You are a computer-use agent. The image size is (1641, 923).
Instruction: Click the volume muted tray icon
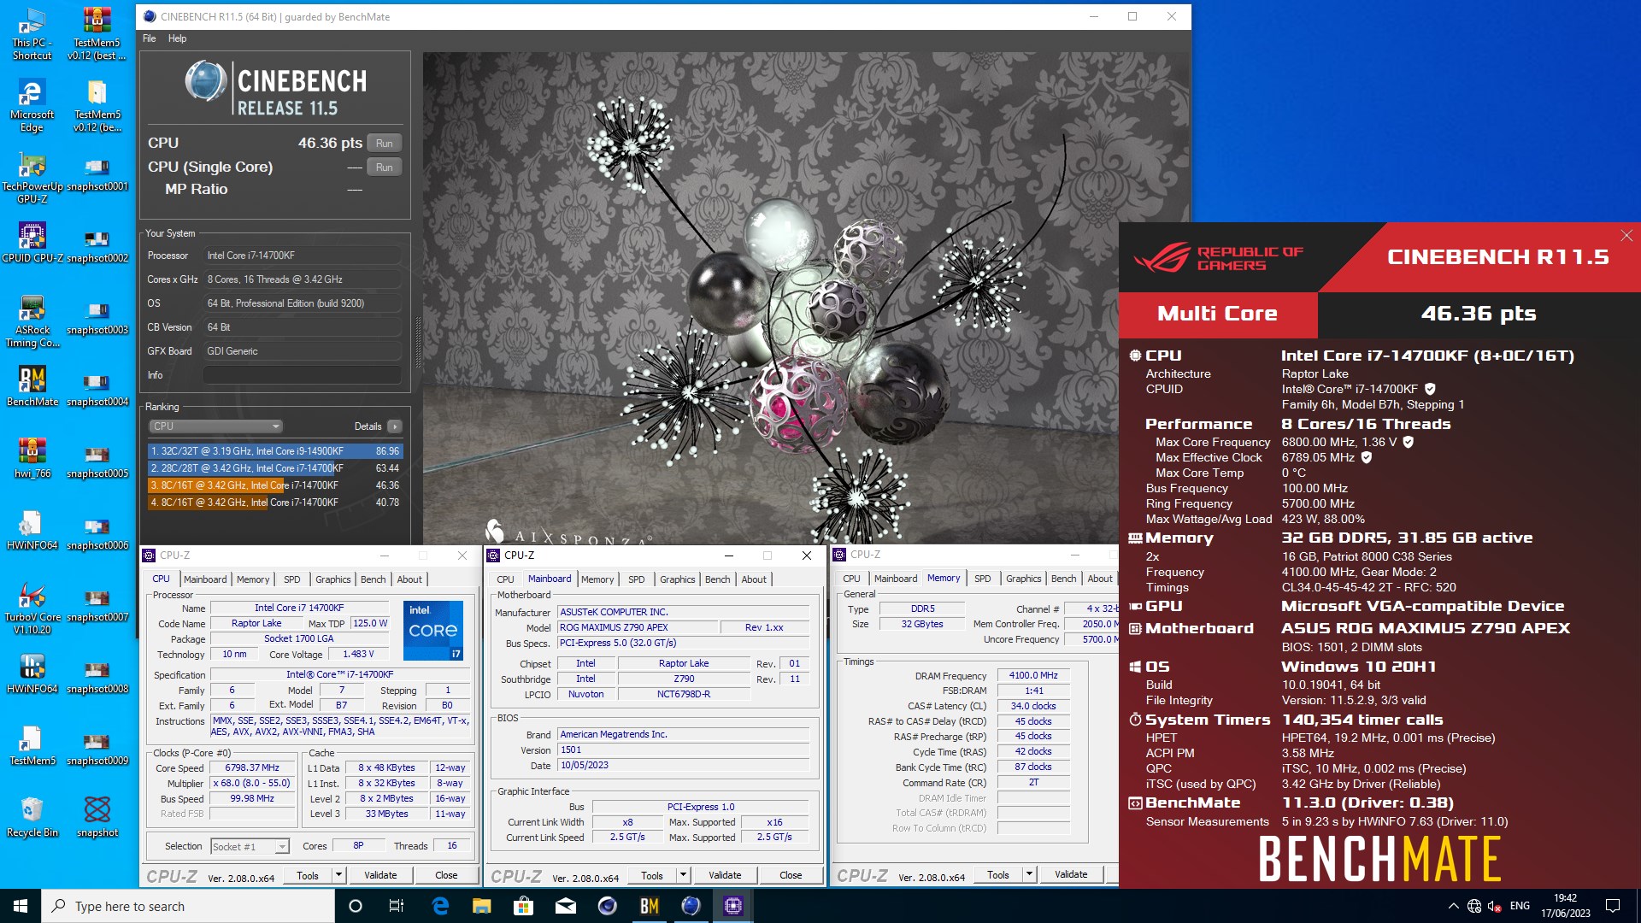point(1494,906)
